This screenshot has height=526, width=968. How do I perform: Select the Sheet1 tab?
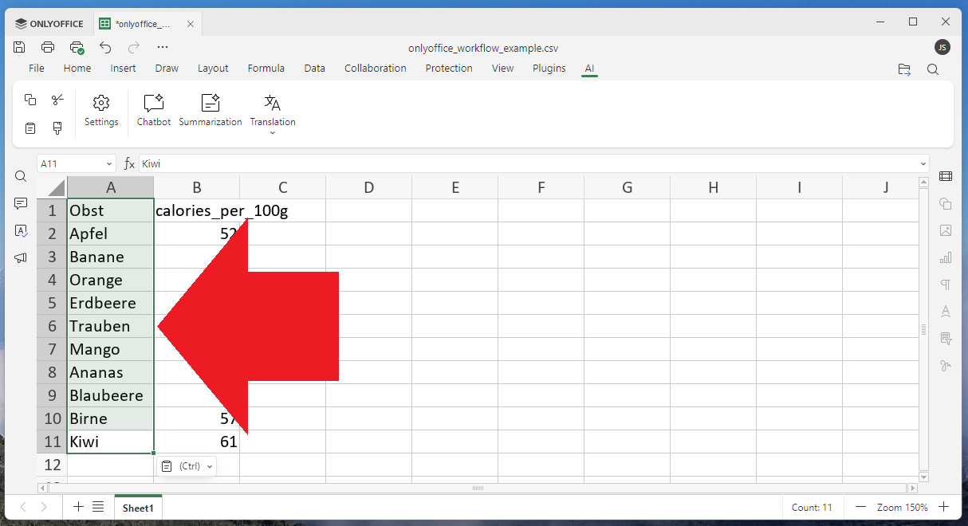137,508
